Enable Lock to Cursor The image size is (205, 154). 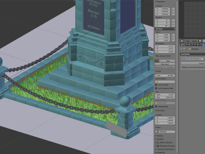click(156, 85)
